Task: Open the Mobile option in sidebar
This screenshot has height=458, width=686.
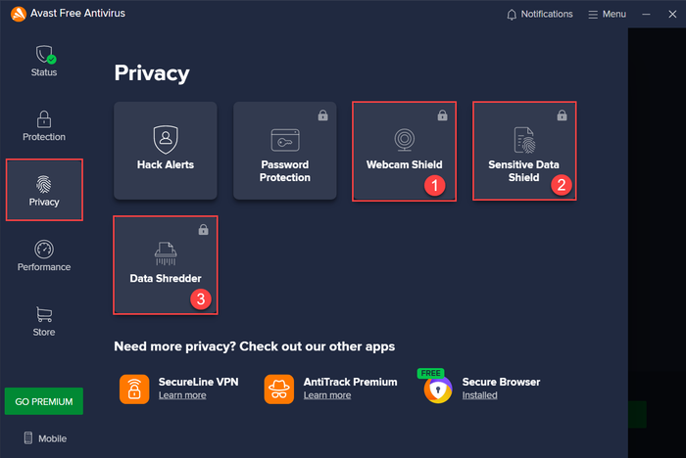Action: (45, 437)
